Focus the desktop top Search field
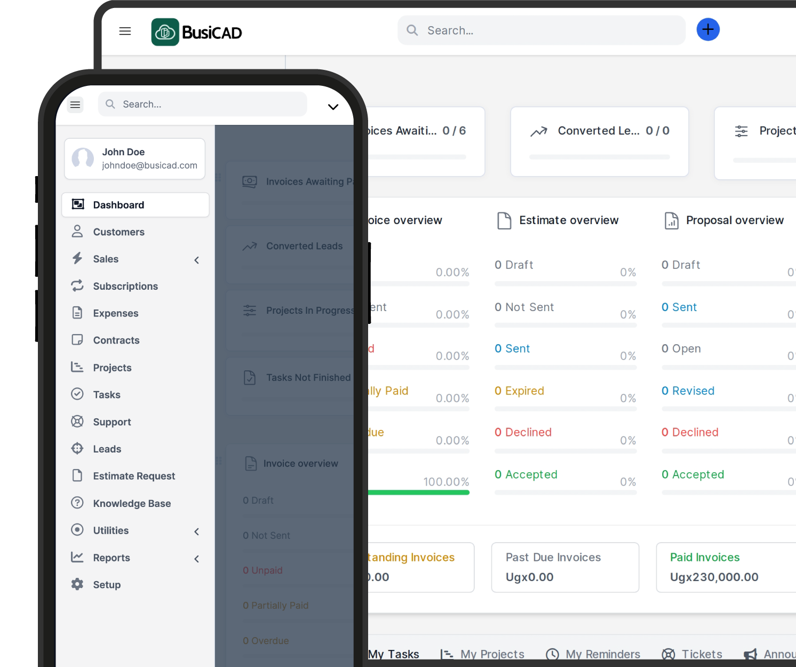Screen dimensions: 796x667 click(542, 30)
